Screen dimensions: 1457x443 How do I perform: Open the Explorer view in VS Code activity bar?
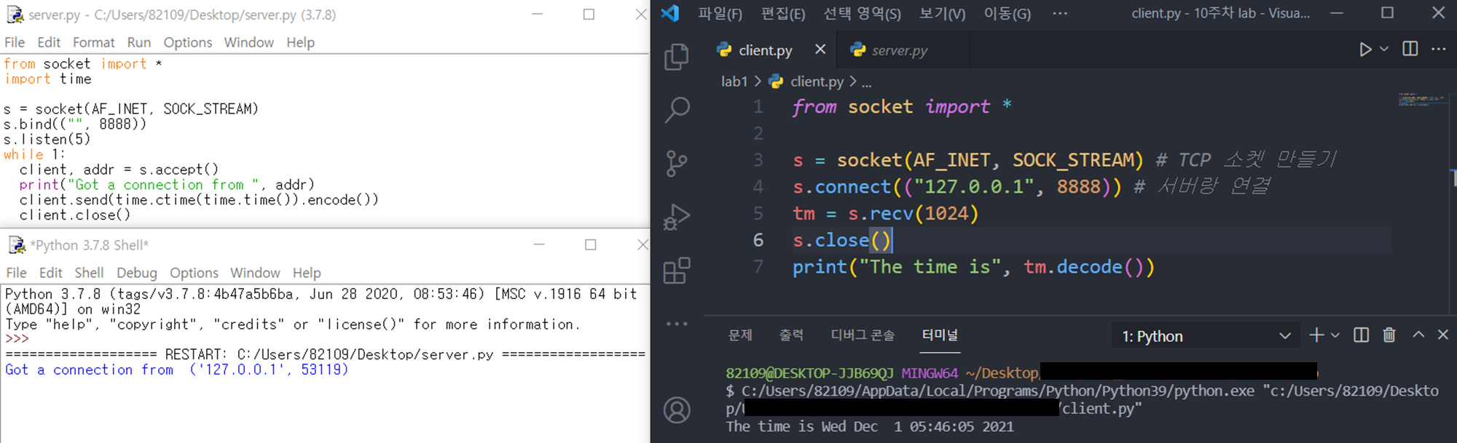tap(677, 57)
